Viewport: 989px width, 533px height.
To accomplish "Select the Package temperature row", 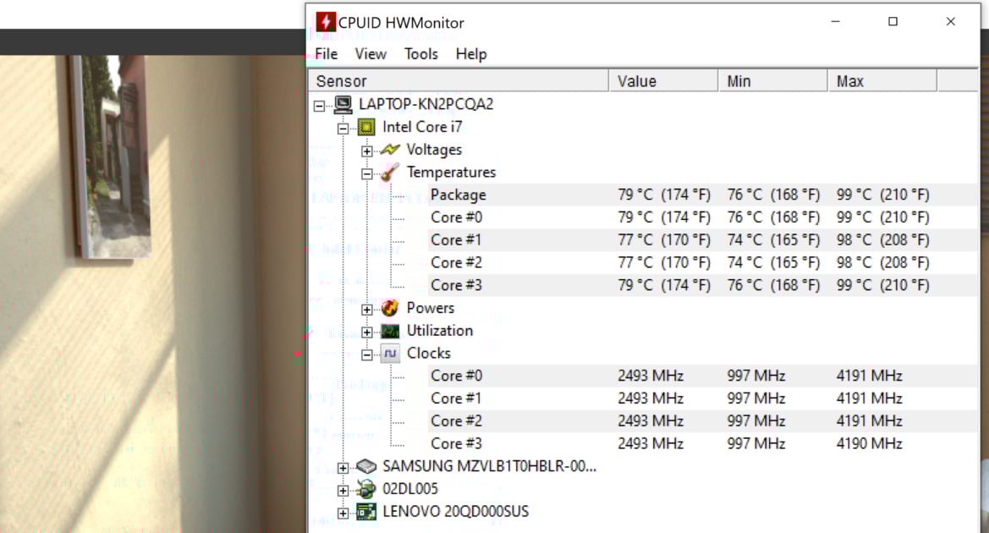I will [703, 195].
